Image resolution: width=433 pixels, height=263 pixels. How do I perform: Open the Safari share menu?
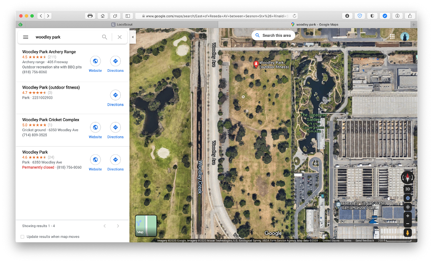[410, 16]
